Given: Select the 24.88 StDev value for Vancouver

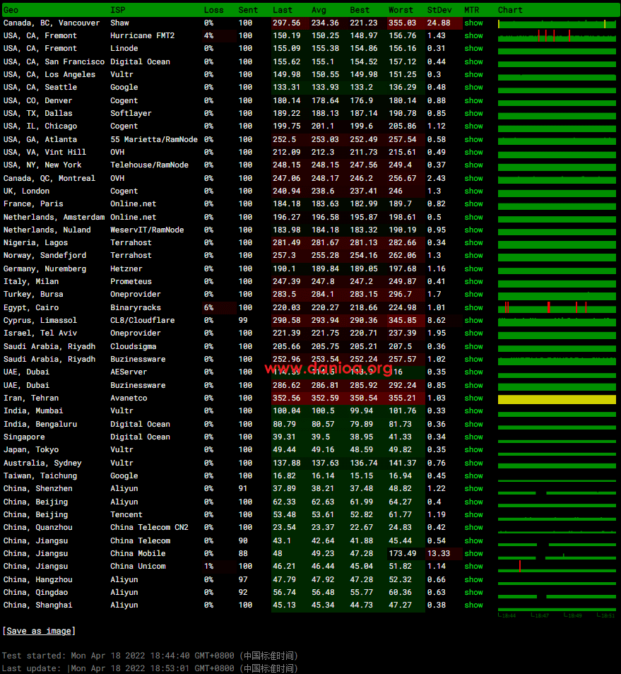Looking at the screenshot, I should tap(439, 23).
